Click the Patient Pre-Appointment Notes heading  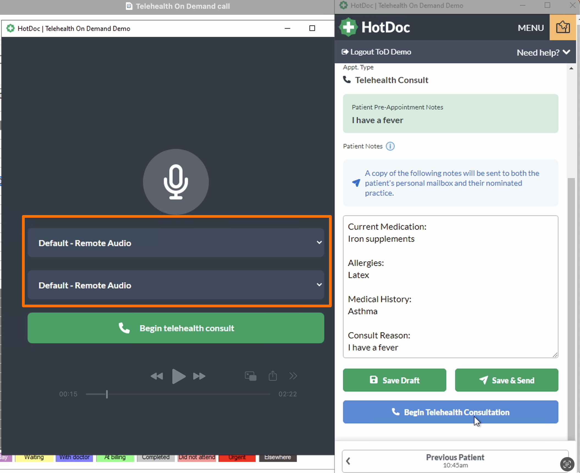point(397,107)
